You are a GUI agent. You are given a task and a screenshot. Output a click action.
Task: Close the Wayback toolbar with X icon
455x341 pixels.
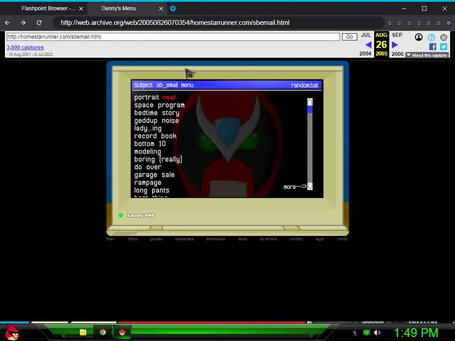443,37
